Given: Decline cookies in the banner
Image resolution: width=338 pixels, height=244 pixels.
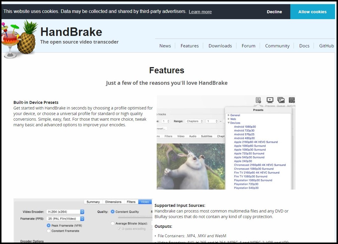Looking at the screenshot, I should pos(274,12).
